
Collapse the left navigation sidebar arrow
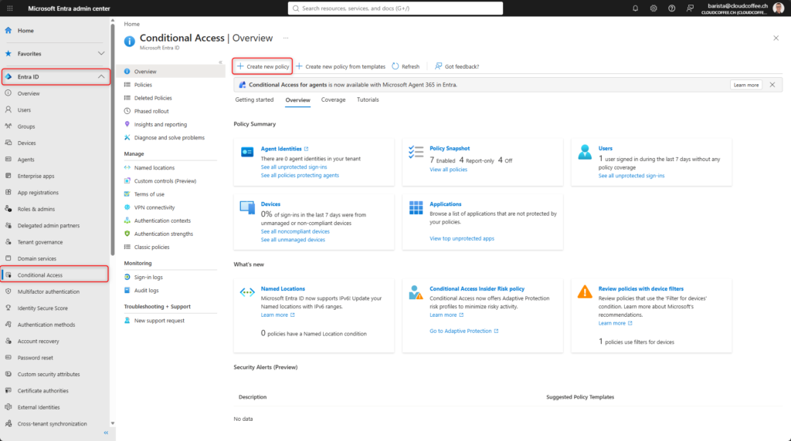106,433
